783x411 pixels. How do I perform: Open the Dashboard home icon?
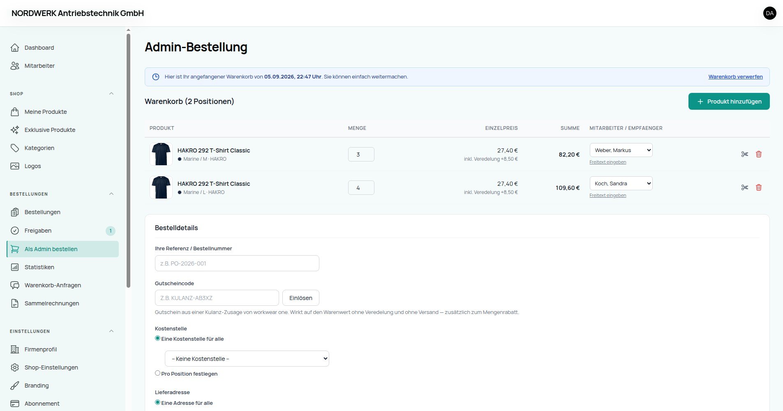15,48
